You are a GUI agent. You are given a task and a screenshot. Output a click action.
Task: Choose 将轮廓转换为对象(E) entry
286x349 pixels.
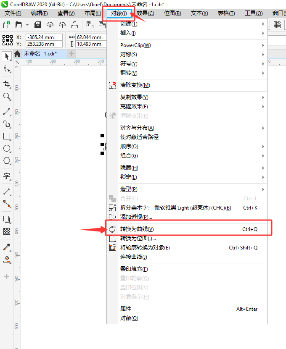[x=187, y=248]
